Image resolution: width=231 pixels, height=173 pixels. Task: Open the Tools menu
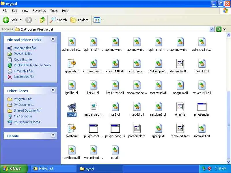click(54, 11)
